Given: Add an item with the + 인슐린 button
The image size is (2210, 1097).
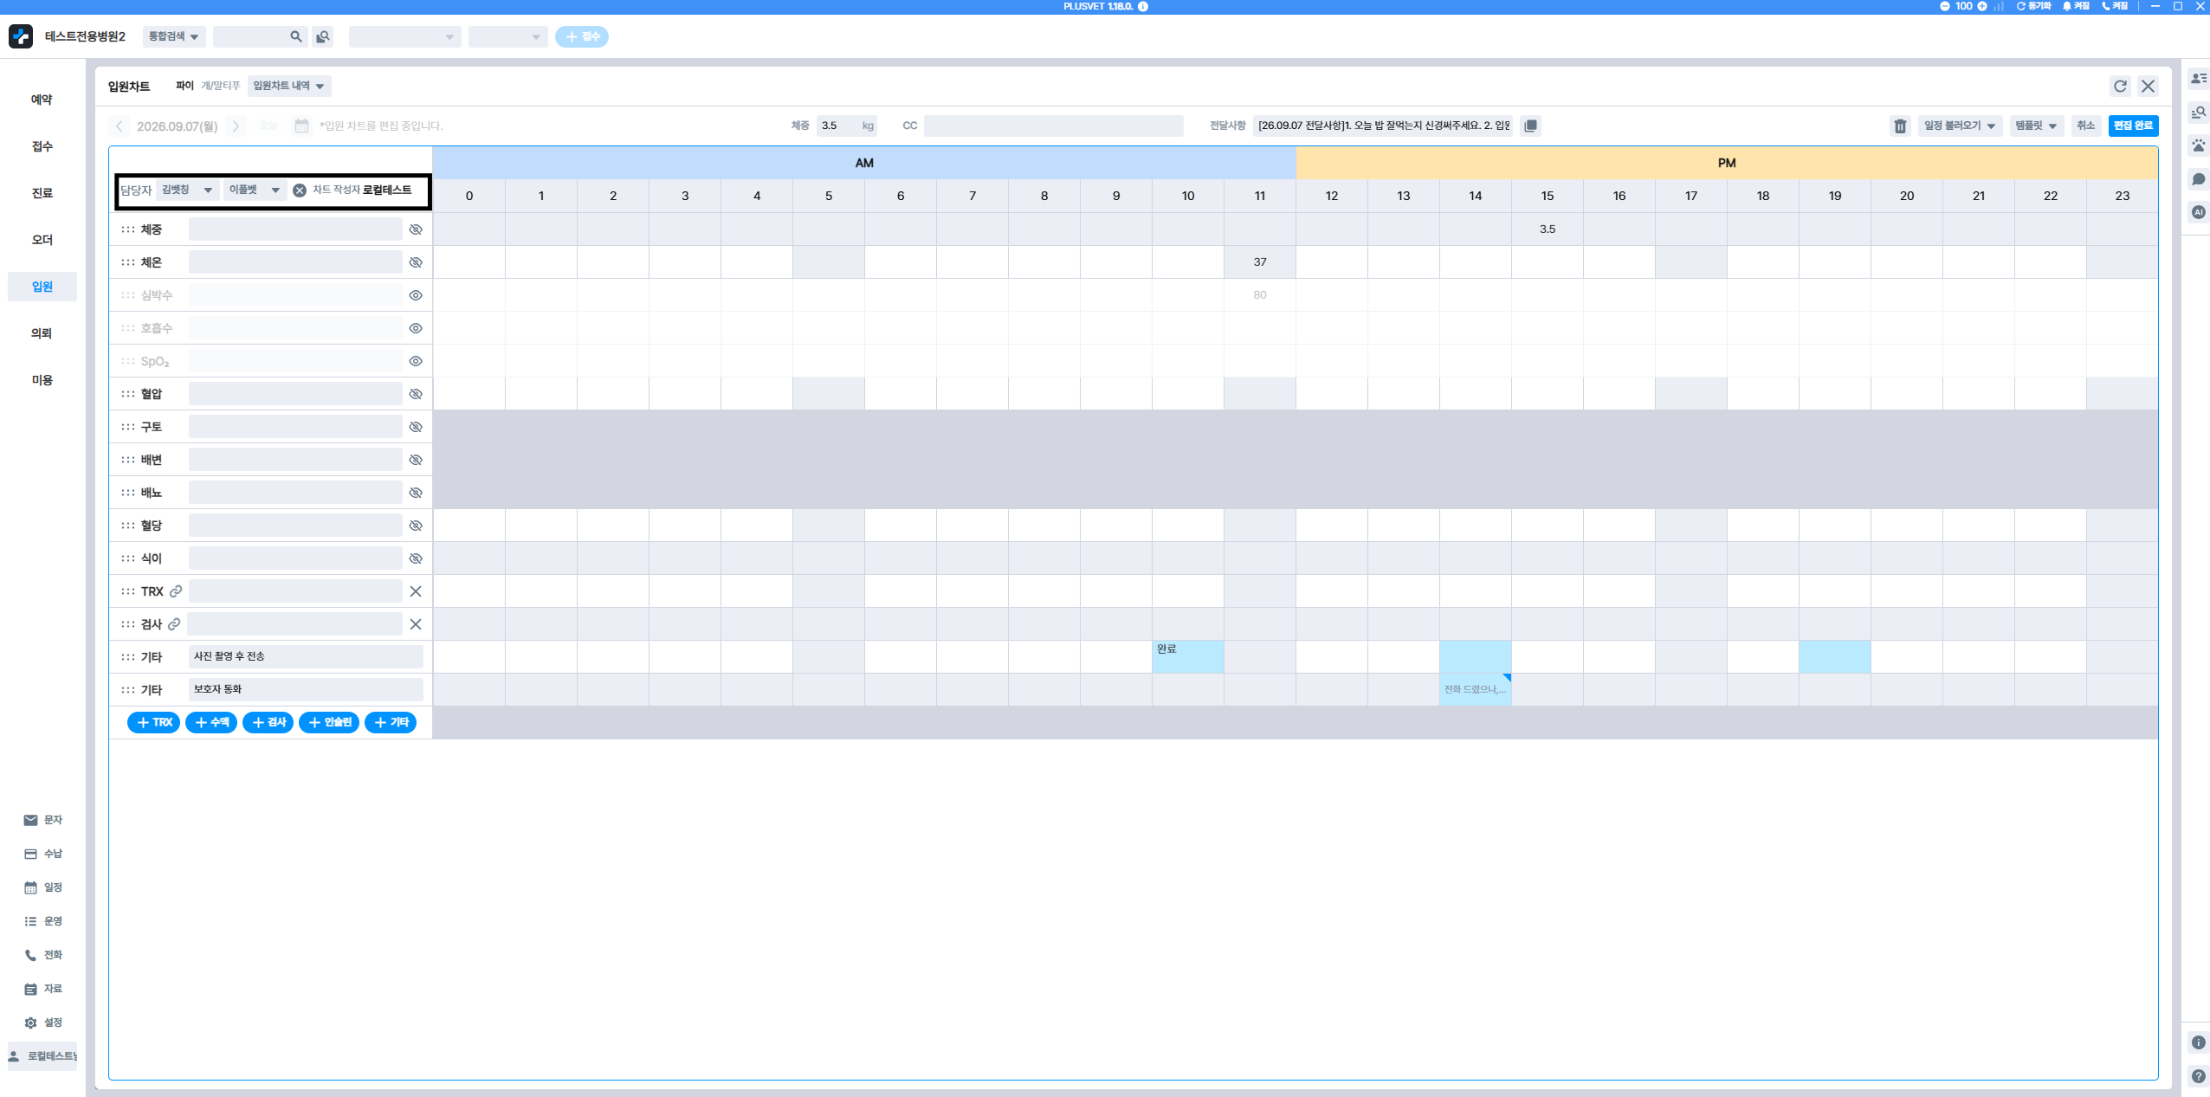Looking at the screenshot, I should coord(329,722).
